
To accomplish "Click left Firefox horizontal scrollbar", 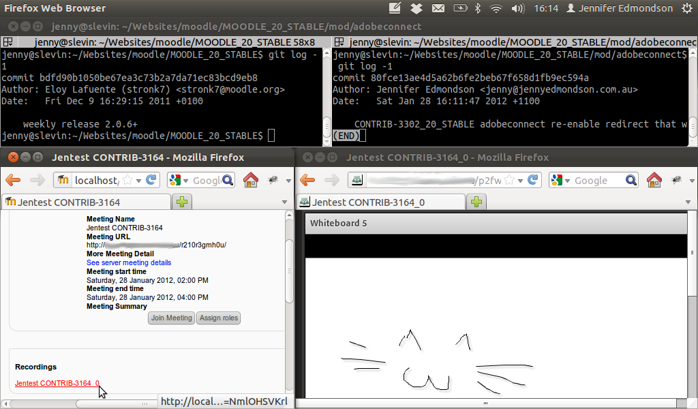I will coord(145,404).
